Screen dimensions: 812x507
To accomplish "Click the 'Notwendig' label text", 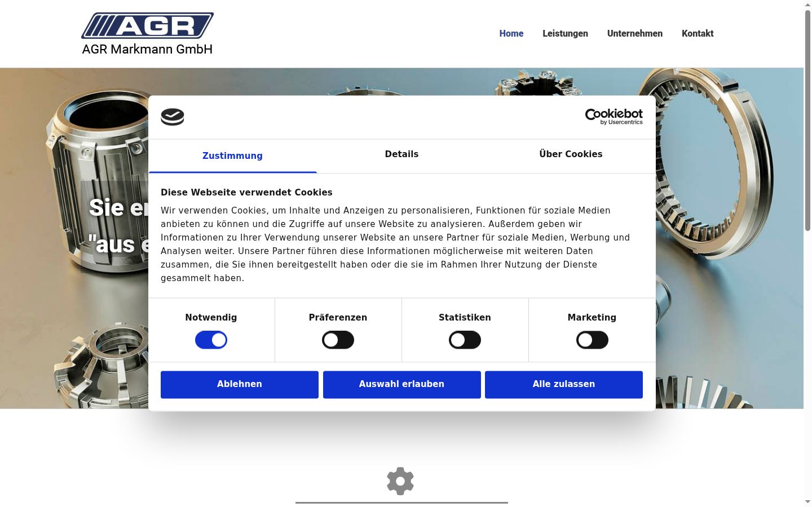I will 211,318.
